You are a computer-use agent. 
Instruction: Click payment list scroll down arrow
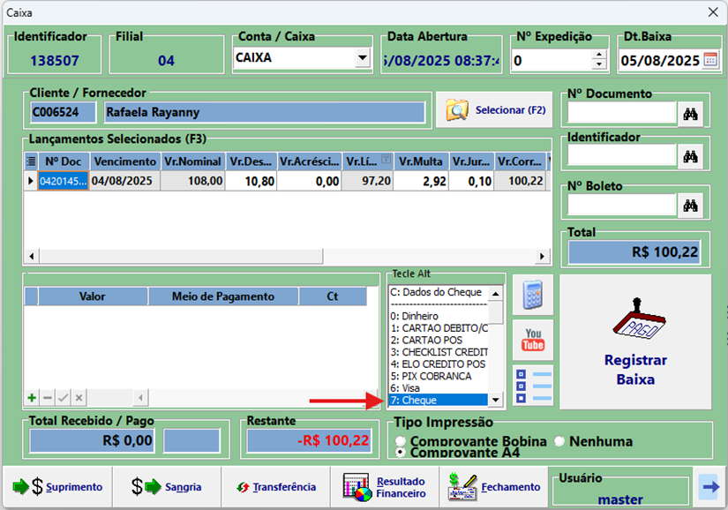pyautogui.click(x=496, y=400)
